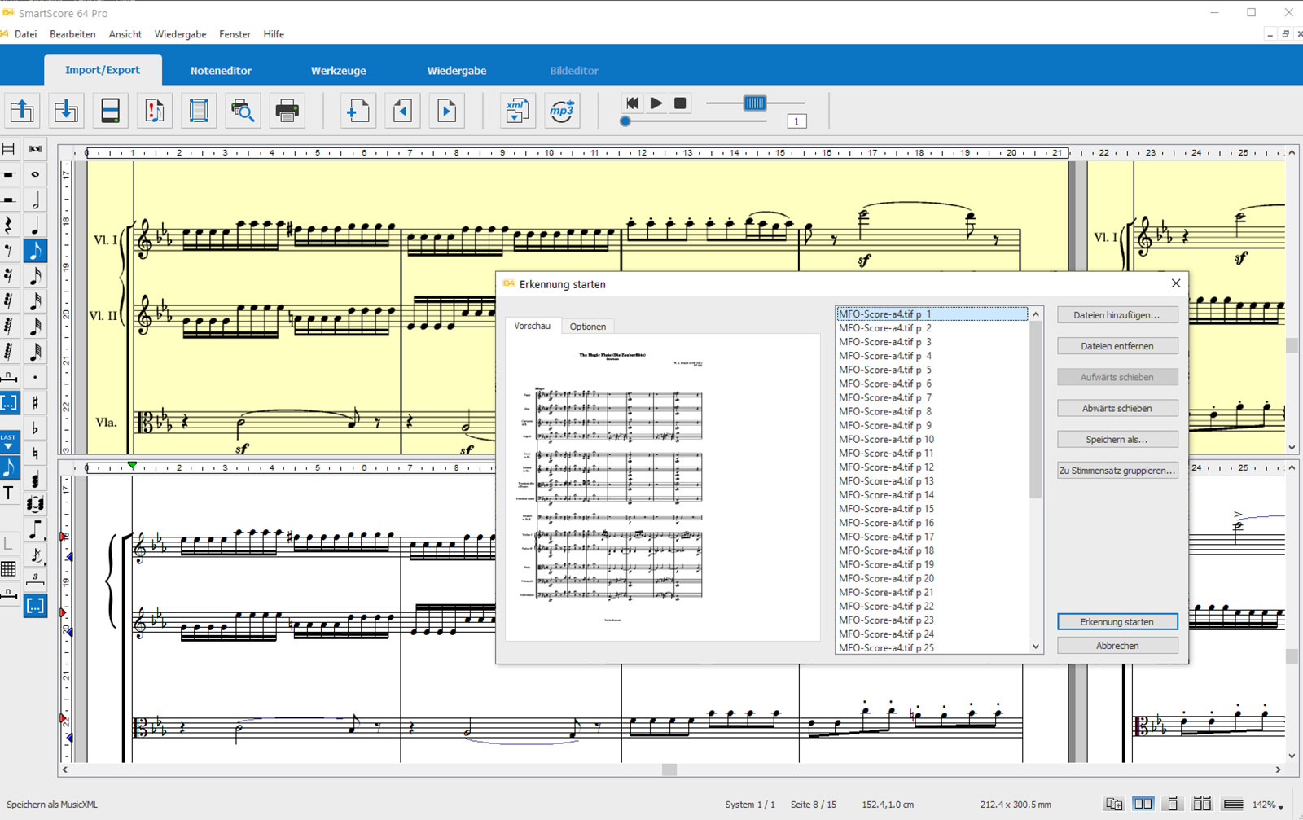Click the printer icon
1303x820 pixels.
pos(287,110)
